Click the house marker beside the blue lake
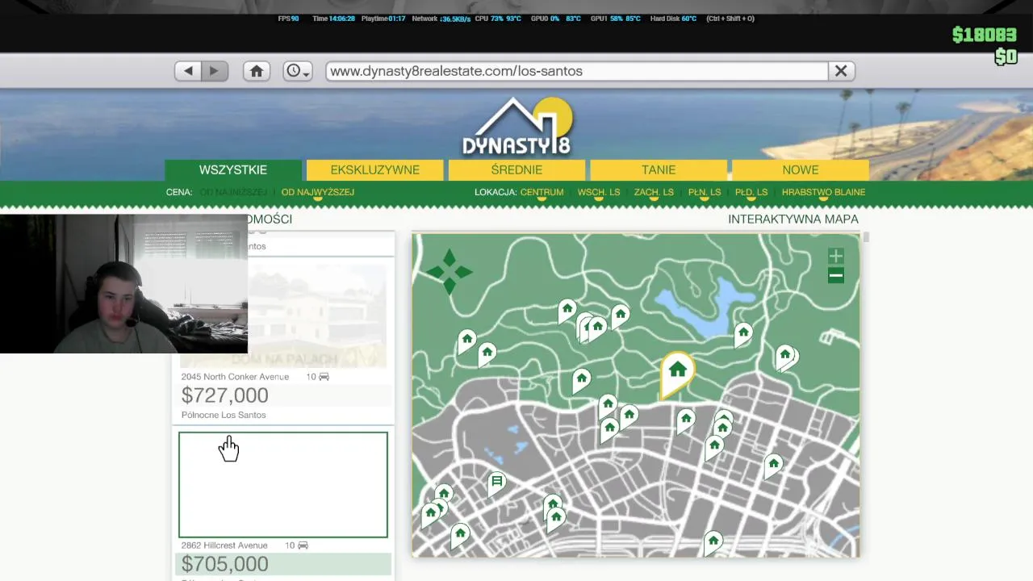The width and height of the screenshot is (1033, 581). [743, 335]
